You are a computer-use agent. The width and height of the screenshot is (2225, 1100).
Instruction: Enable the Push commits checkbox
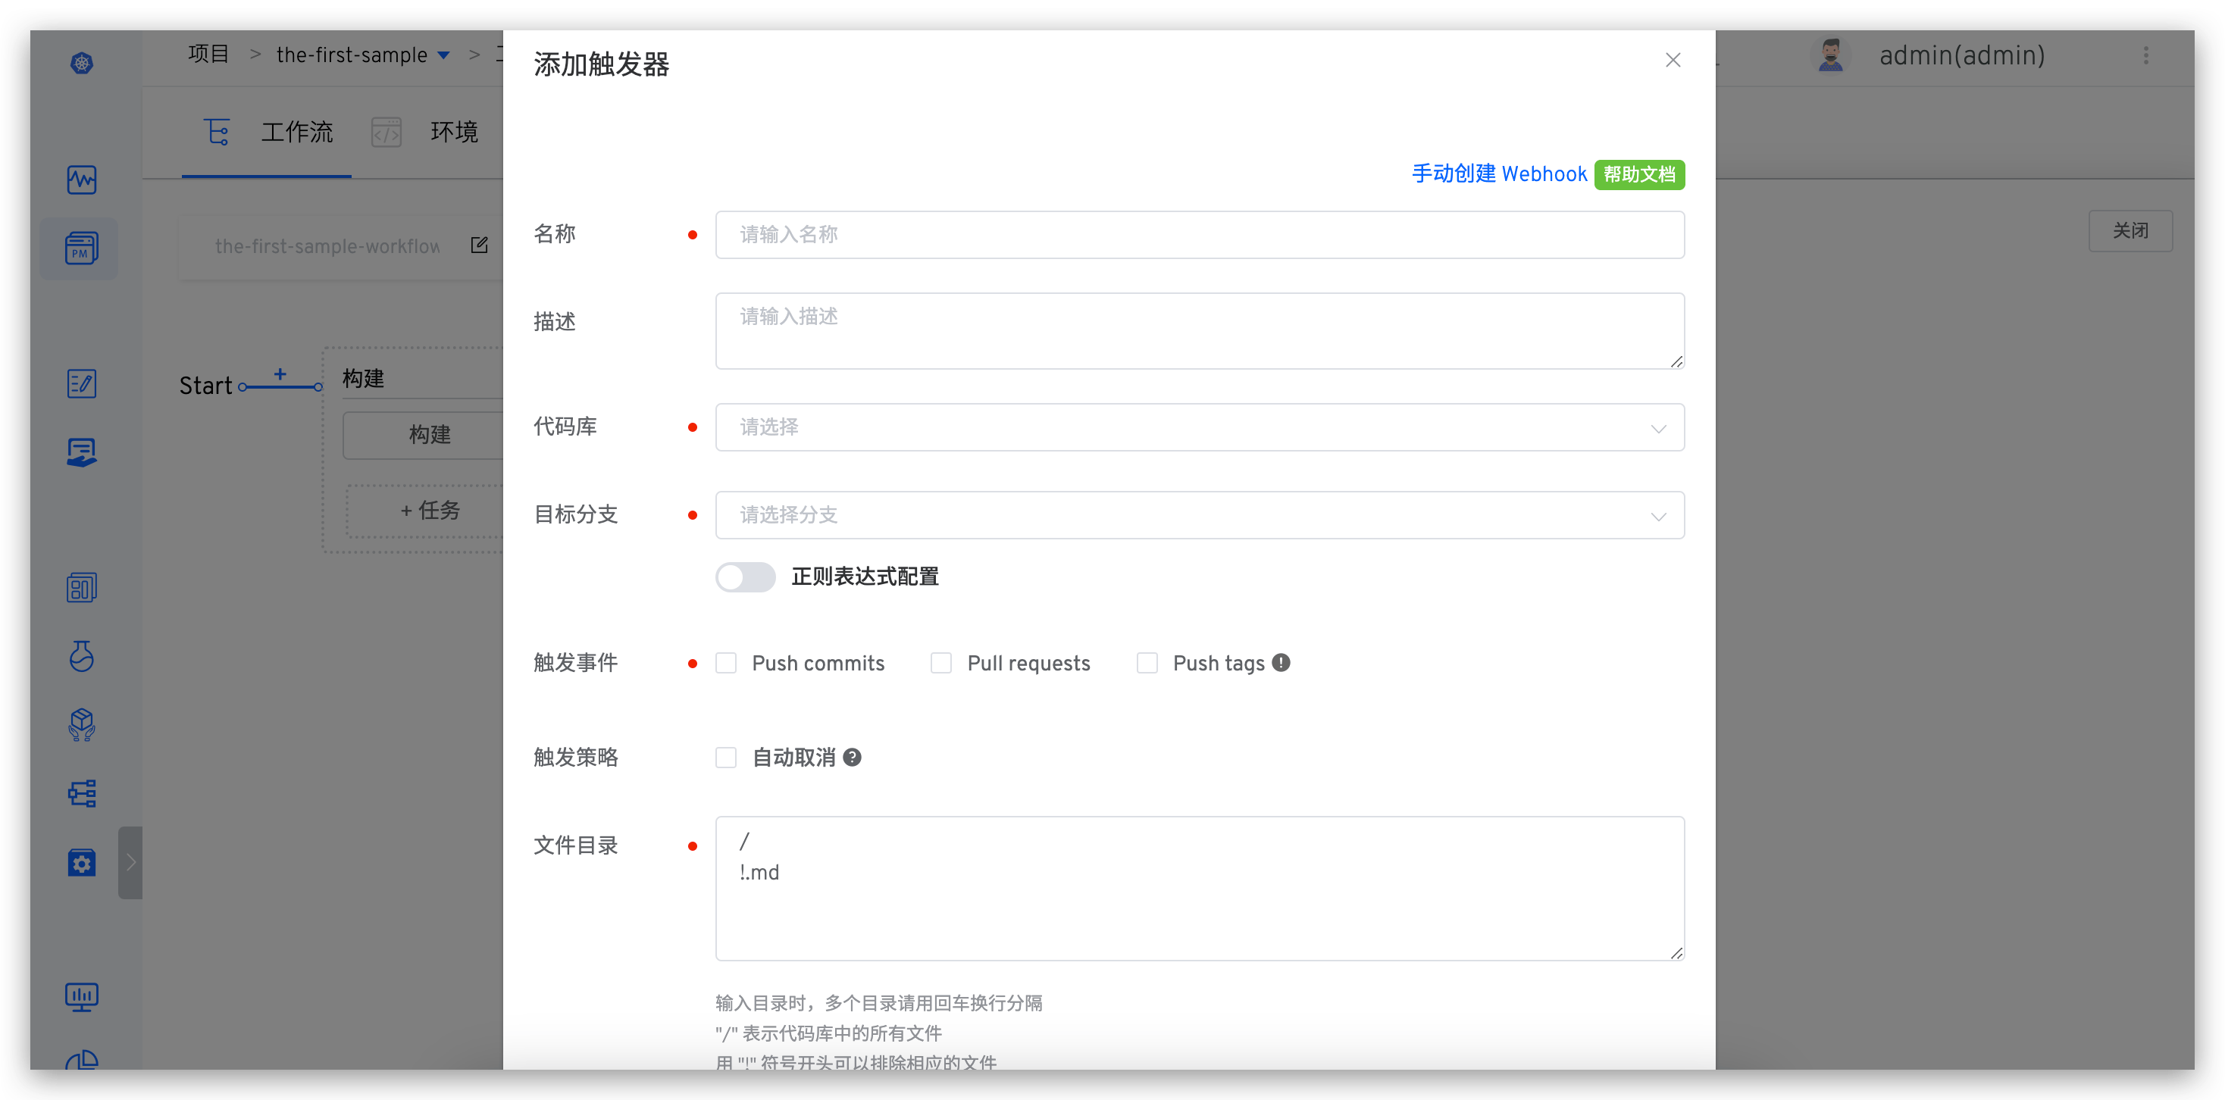727,662
